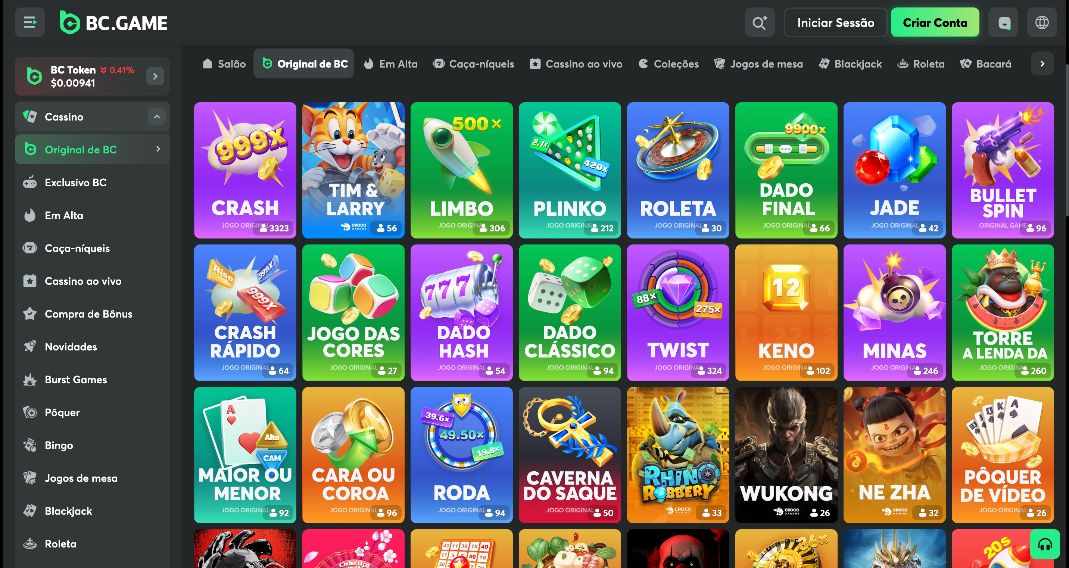Collapse the Cassino sidebar section
Viewport: 1069px width, 568px height.
157,116
